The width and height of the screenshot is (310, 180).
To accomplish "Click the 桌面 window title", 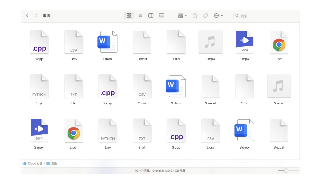I will click(x=46, y=15).
